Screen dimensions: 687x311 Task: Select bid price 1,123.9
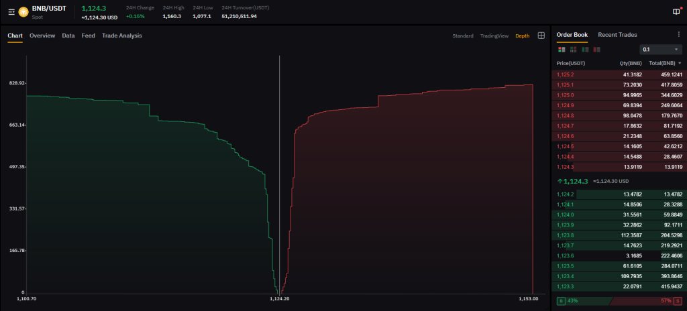click(x=565, y=225)
